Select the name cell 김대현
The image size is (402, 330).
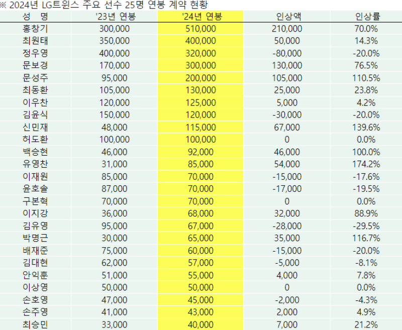(x=35, y=263)
